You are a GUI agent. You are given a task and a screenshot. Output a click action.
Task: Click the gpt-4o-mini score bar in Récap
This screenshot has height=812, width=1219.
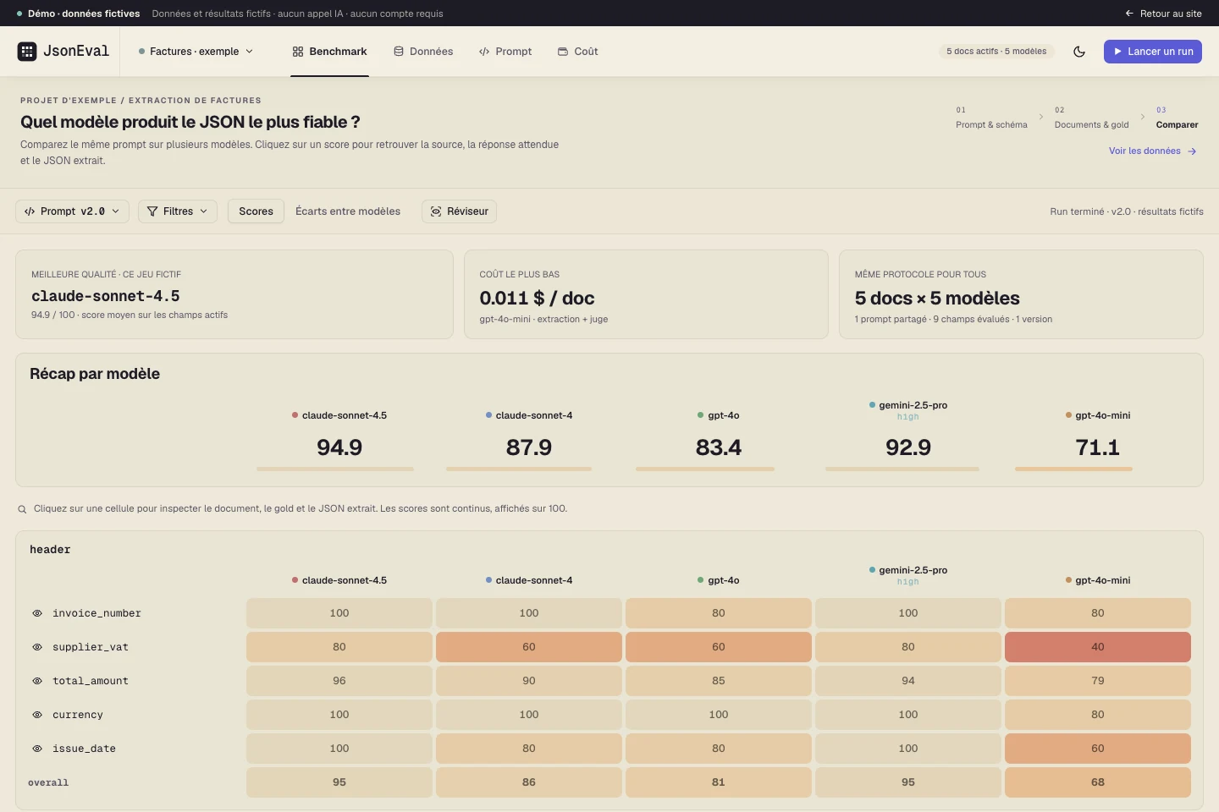pos(1073,469)
